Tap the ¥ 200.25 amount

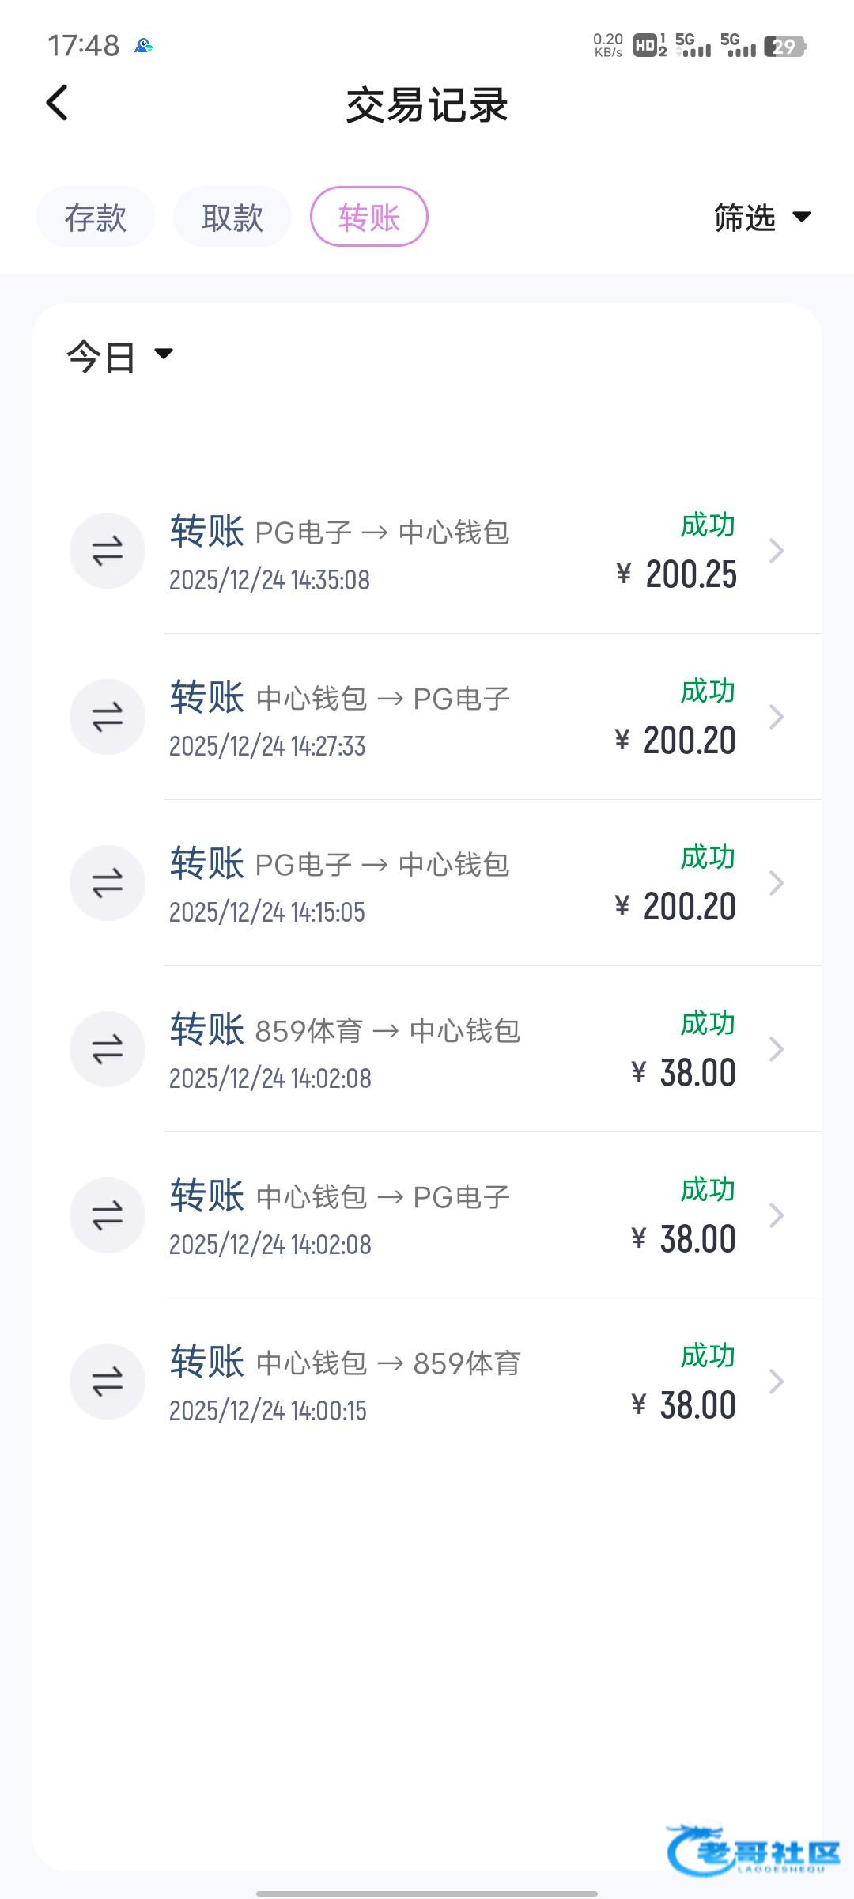coord(677,574)
